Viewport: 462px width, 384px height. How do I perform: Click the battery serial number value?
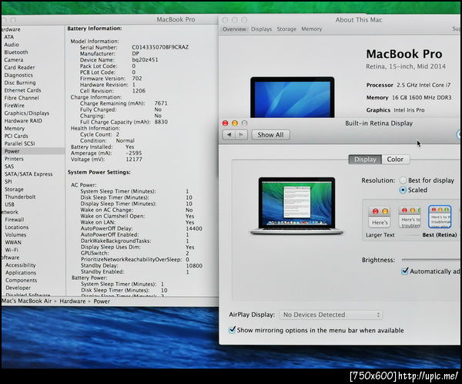(x=160, y=47)
